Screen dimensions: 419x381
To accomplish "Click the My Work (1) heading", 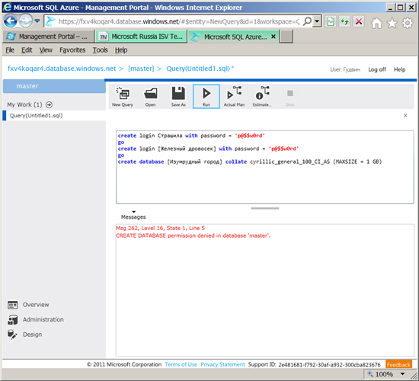I will coord(24,104).
